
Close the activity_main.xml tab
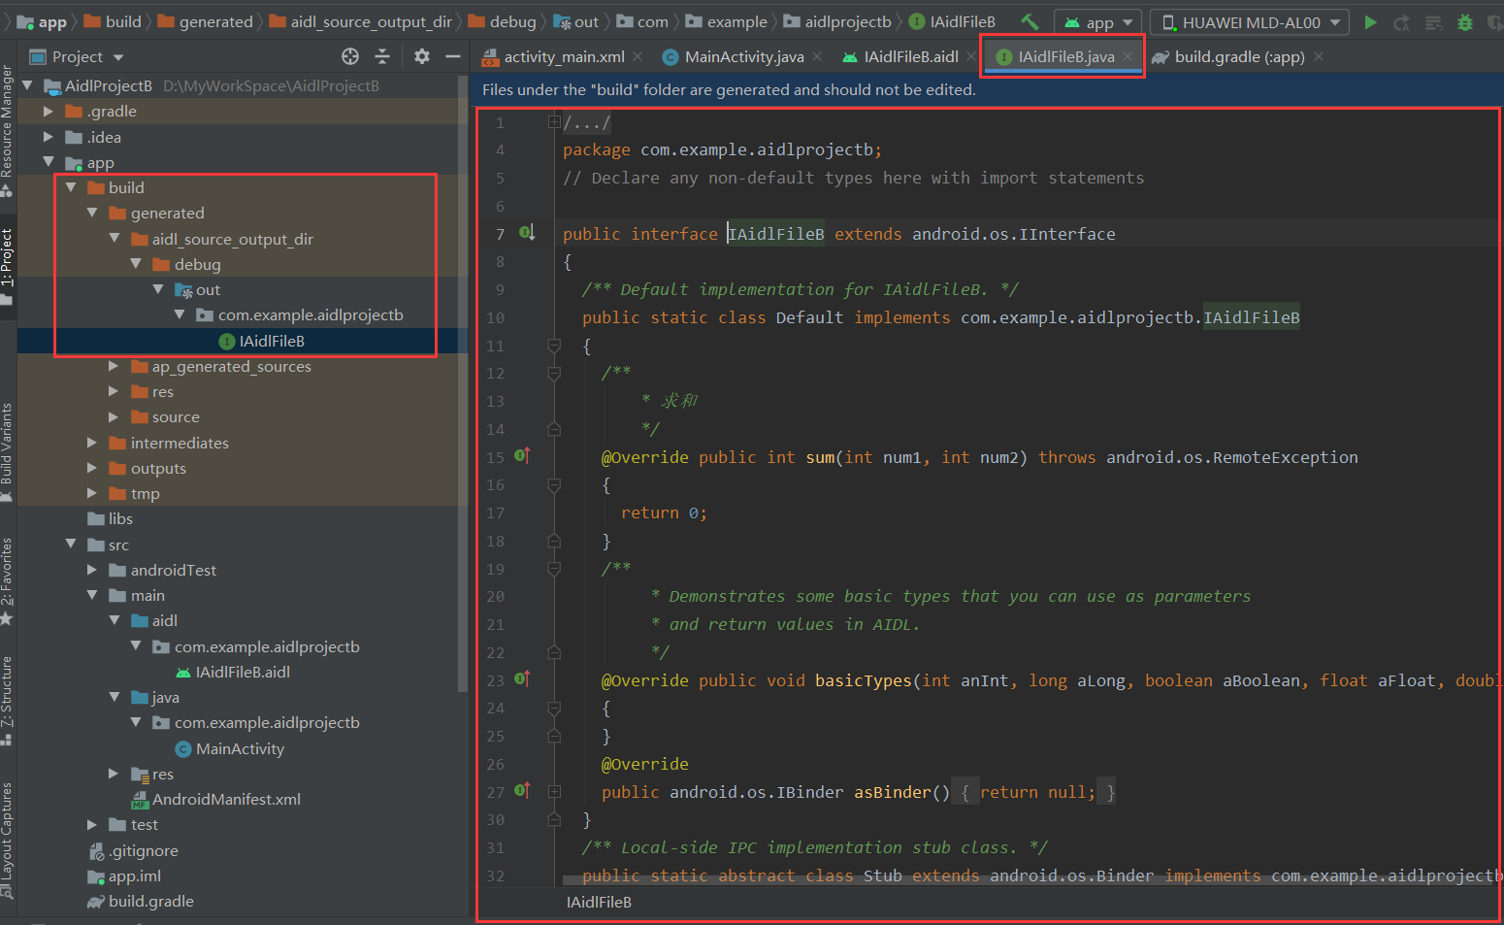638,56
